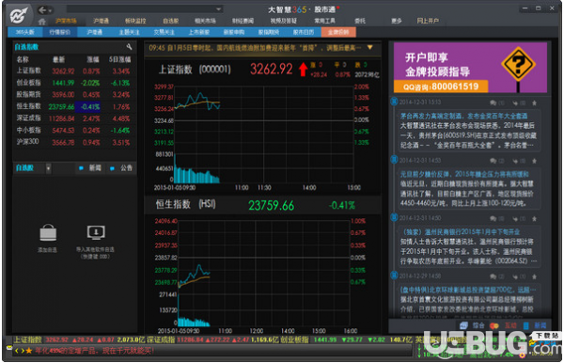Image resolution: width=564 pixels, height=363 pixels.
Task: Expand the 自选股 dropdown arrow
Action: pos(48,168)
